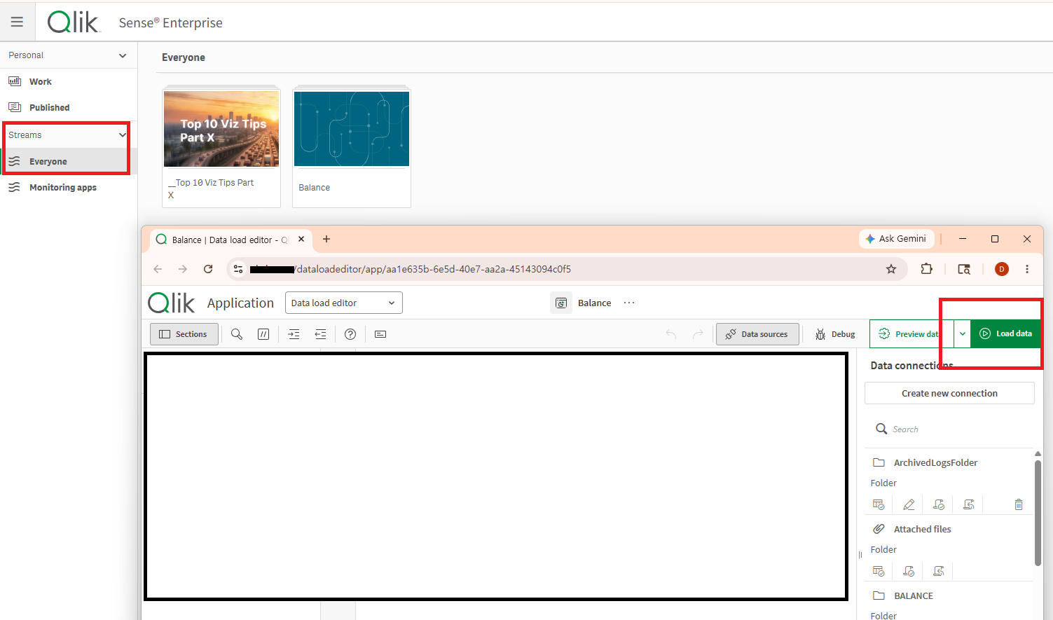Viewport: 1053px width, 620px height.
Task: Edit the ArchivedLogsFolder connection
Action: click(x=909, y=504)
